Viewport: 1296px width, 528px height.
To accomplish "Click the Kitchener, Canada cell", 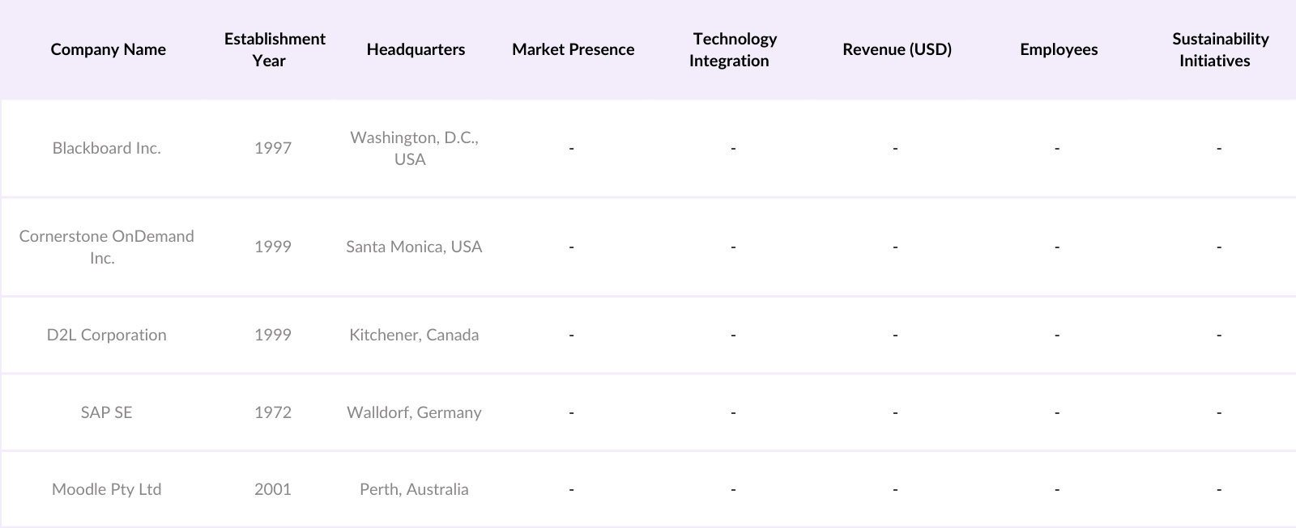I will pyautogui.click(x=414, y=335).
